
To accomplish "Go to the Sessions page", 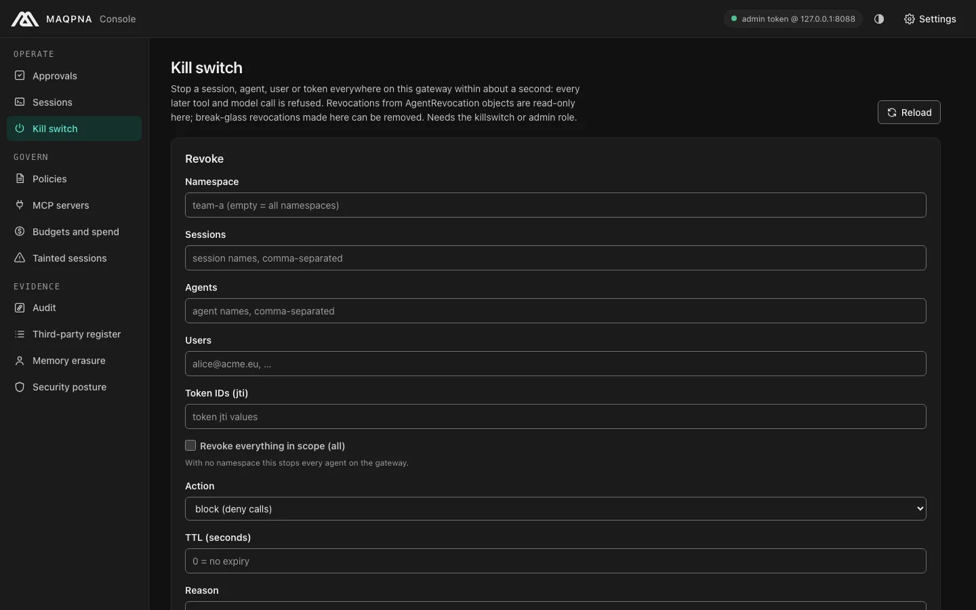I will 74,102.
